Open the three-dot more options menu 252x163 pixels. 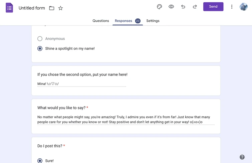click(232, 7)
